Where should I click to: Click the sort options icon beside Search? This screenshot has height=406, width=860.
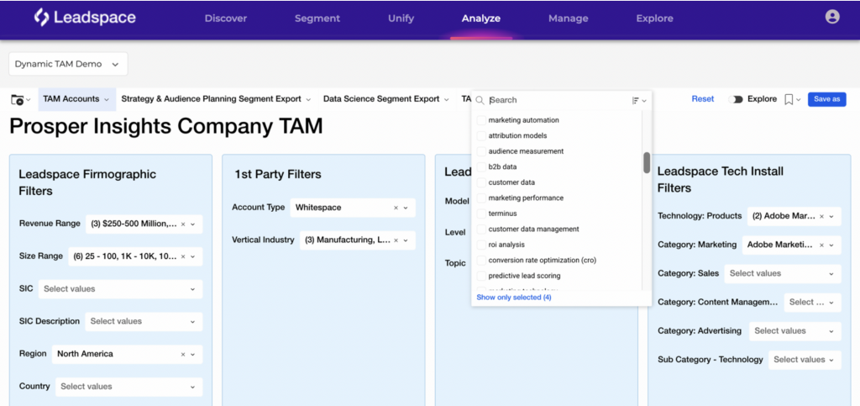click(637, 100)
